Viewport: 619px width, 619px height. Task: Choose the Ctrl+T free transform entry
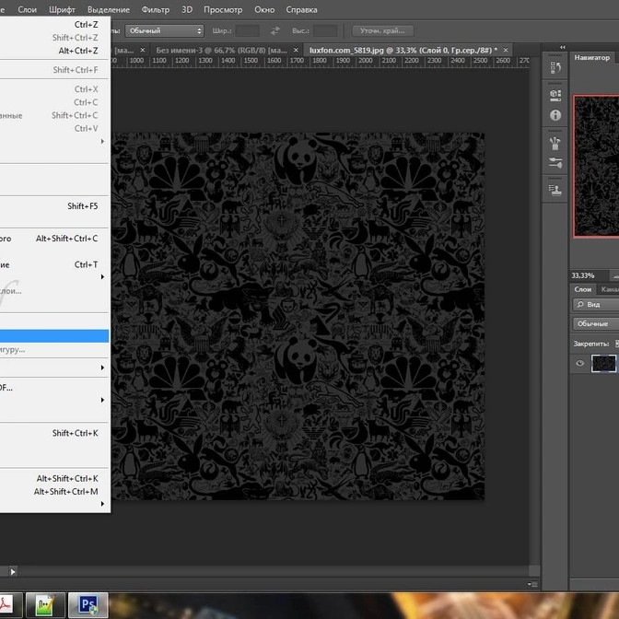54,264
